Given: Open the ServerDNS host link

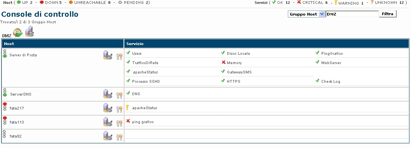Looking at the screenshot, I should (21, 94).
